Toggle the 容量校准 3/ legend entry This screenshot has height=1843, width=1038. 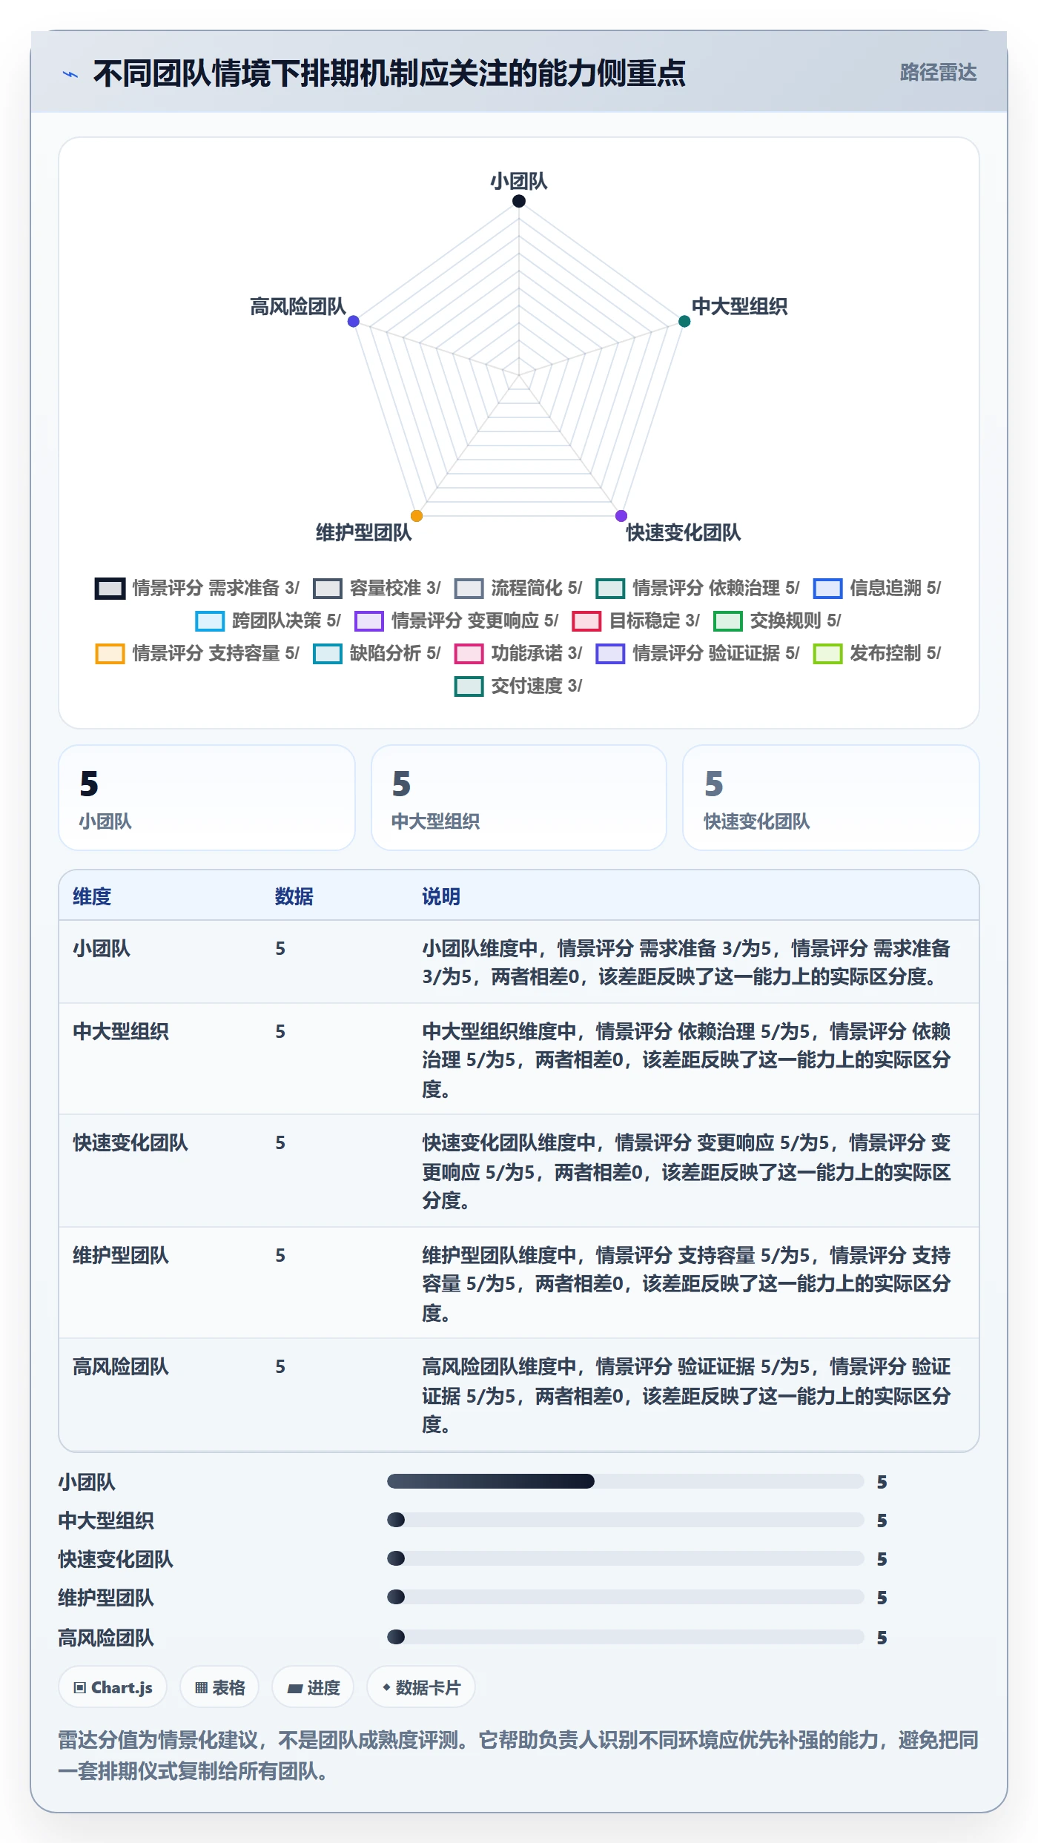(377, 588)
